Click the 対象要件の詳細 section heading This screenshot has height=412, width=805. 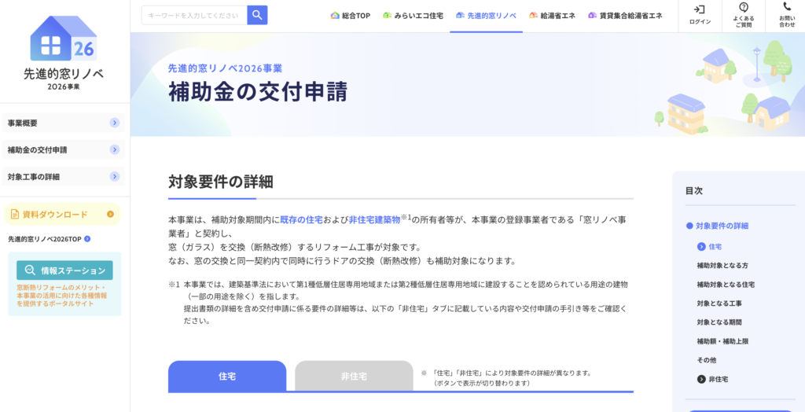pos(221,182)
